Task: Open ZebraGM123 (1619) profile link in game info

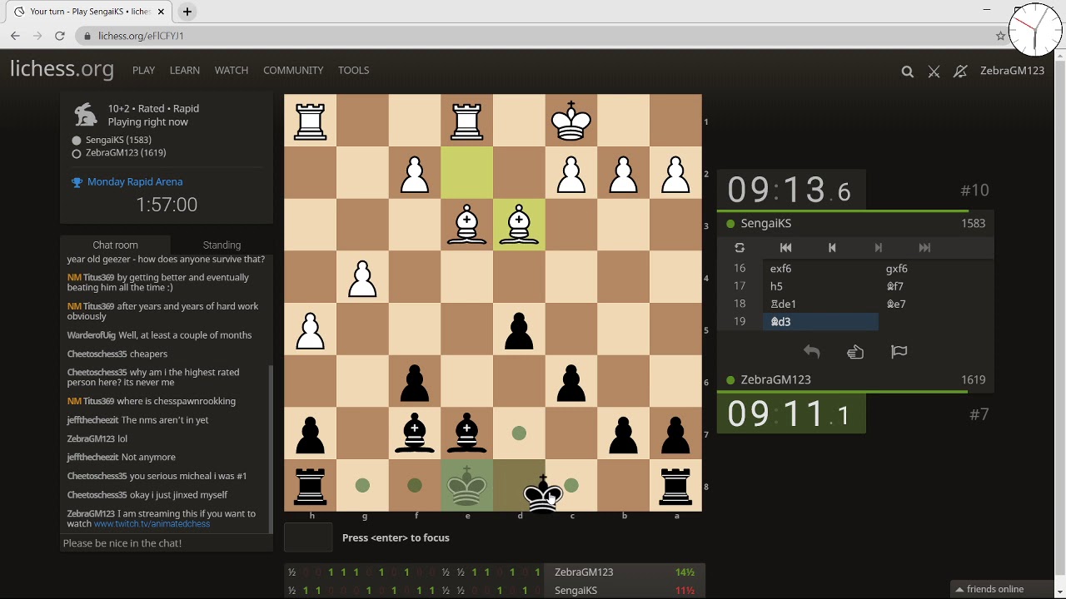Action: point(125,153)
